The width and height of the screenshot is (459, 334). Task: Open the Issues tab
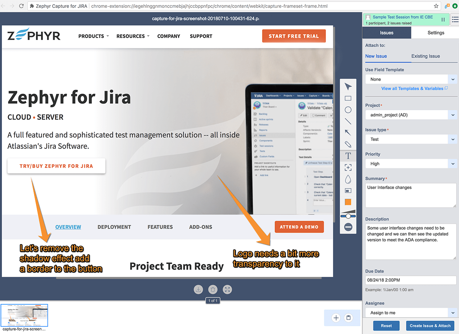[x=386, y=33]
